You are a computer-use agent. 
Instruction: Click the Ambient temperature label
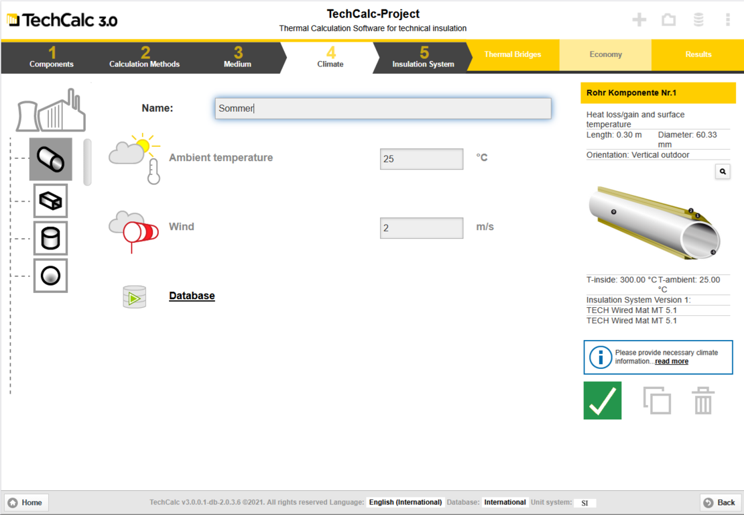click(x=221, y=158)
